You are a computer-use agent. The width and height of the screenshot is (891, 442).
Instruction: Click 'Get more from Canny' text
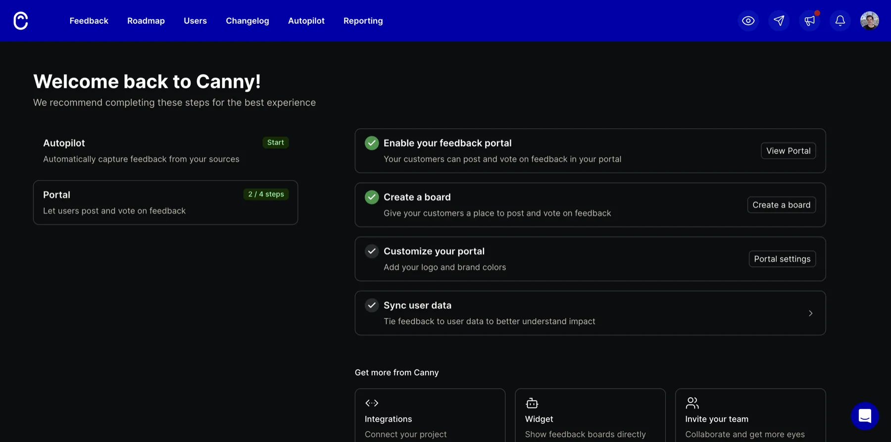pyautogui.click(x=396, y=372)
